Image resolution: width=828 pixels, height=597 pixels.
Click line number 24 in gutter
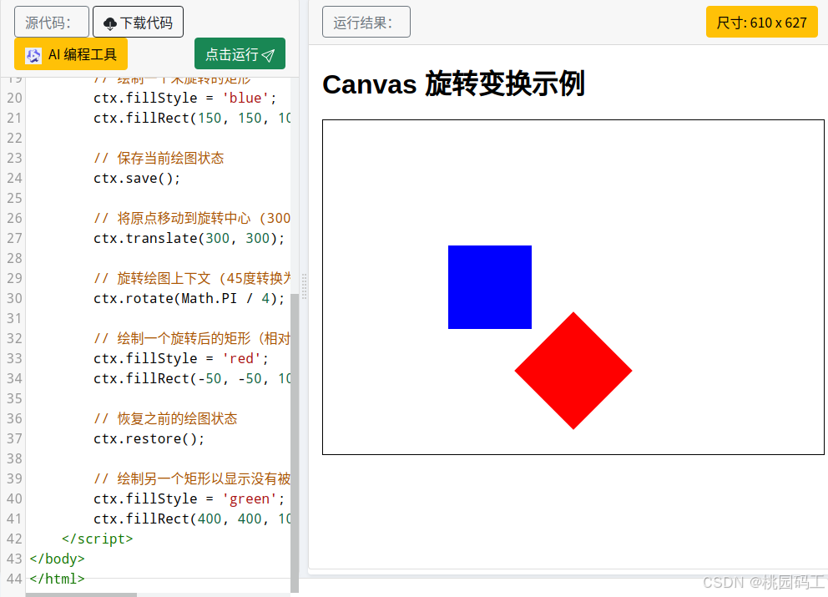14,178
